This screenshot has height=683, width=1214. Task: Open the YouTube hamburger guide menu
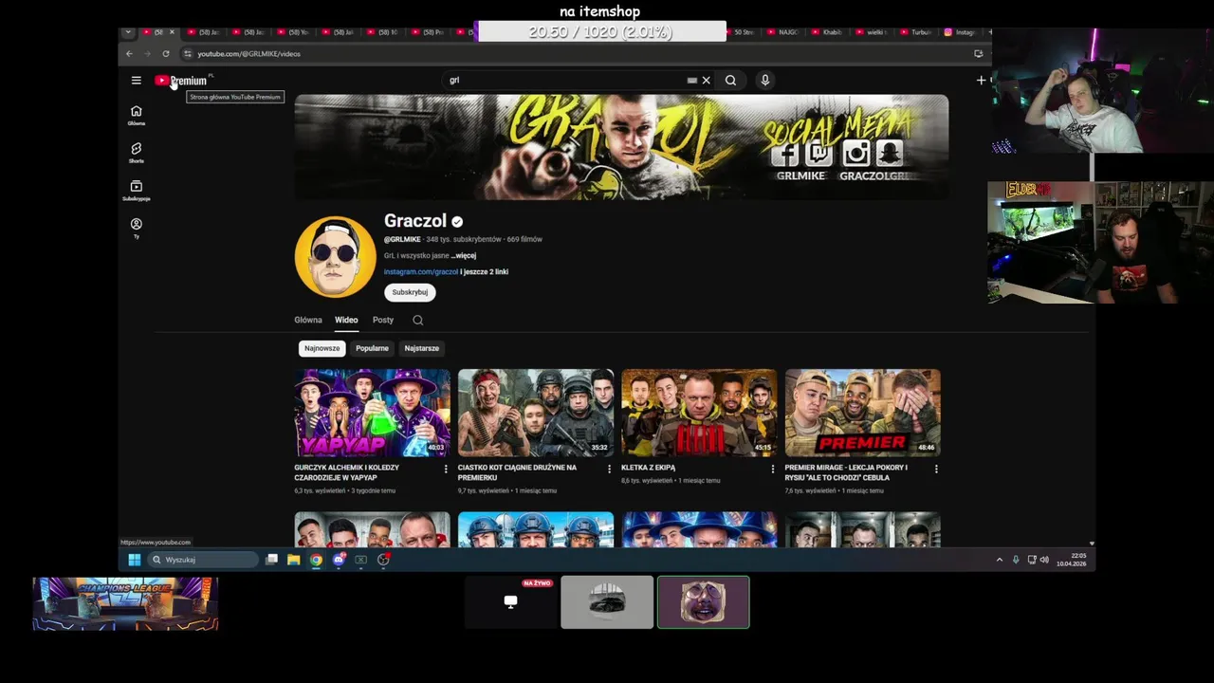tap(136, 81)
